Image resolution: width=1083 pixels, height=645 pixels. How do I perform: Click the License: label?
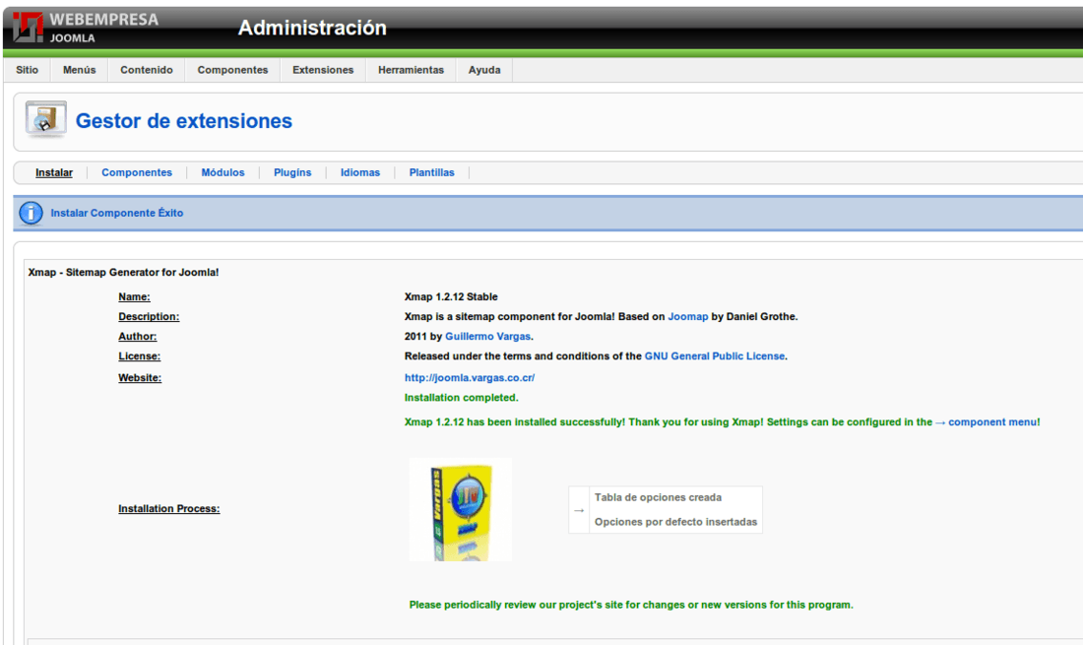click(140, 356)
